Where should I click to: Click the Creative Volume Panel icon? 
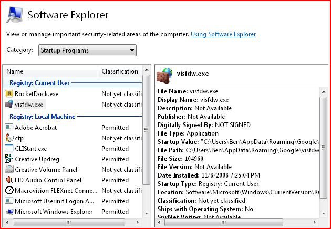[x=9, y=169]
